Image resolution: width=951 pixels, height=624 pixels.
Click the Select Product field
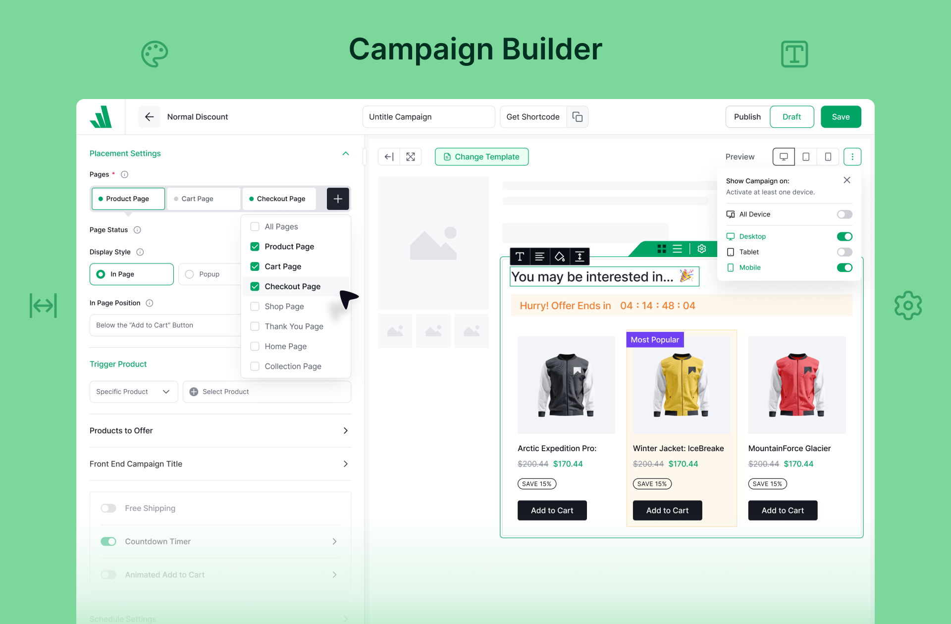pyautogui.click(x=267, y=392)
